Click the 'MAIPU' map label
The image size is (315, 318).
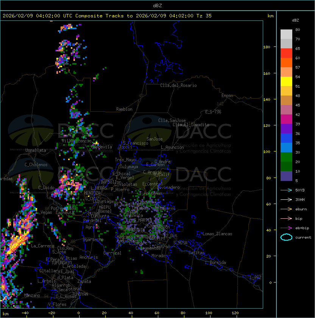(x=104, y=207)
